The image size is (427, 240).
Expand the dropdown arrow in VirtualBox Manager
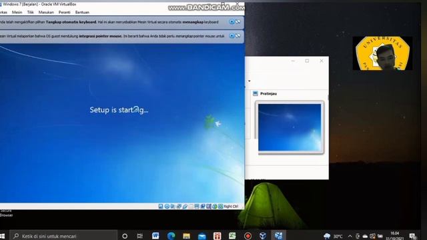[x=249, y=81]
